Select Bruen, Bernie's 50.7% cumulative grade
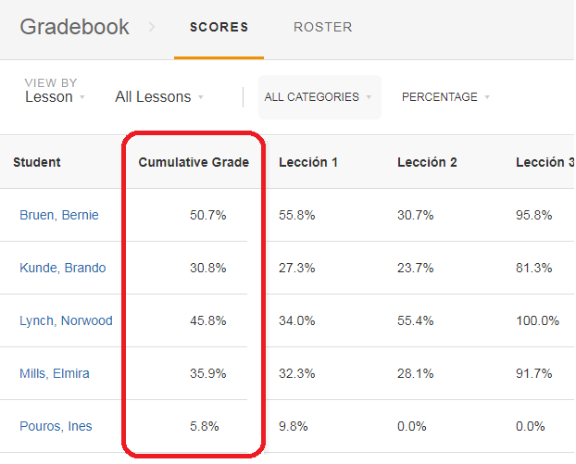The image size is (576, 464). [208, 215]
